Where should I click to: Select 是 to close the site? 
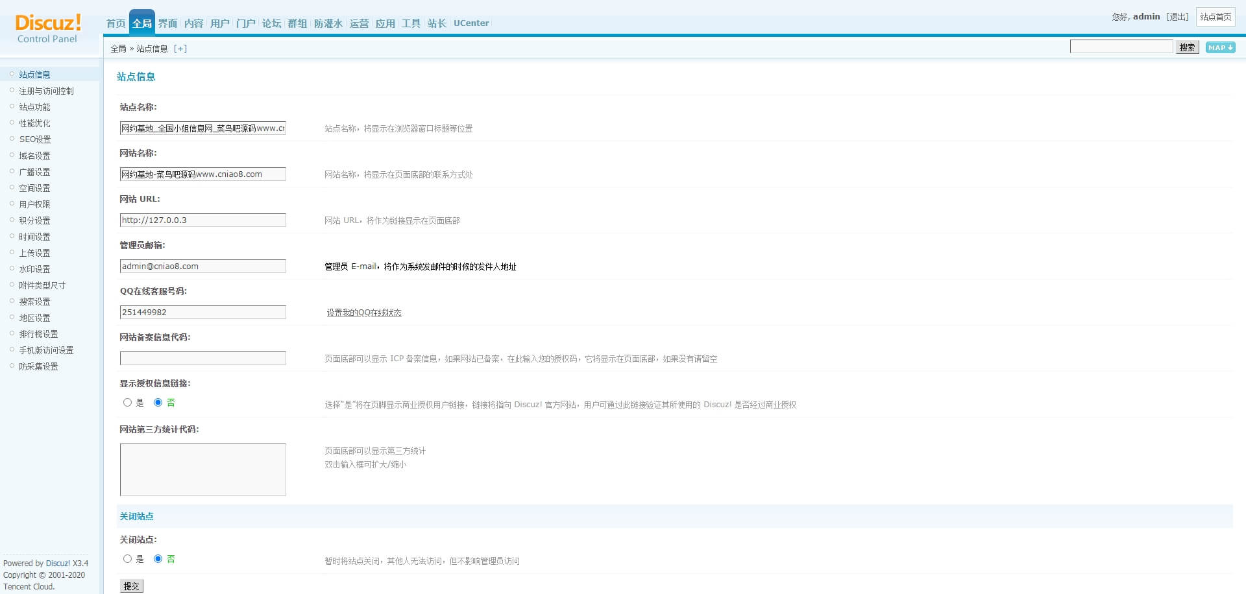click(x=127, y=559)
